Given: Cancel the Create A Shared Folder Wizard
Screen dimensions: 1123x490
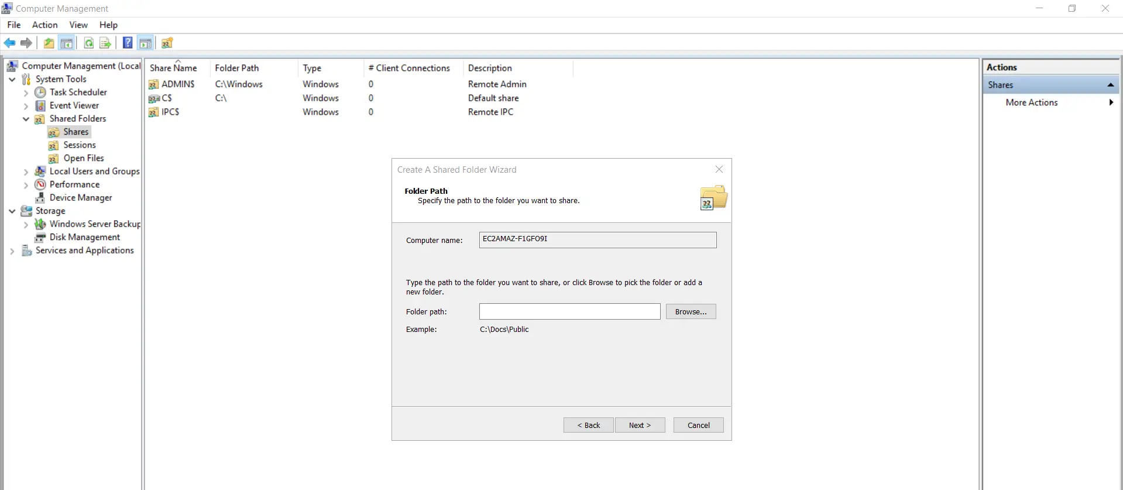Looking at the screenshot, I should click(698, 425).
